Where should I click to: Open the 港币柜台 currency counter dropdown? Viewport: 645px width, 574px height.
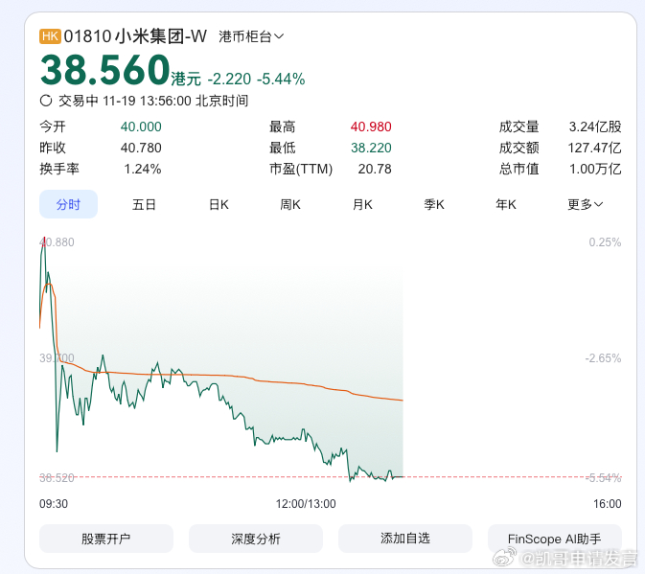(251, 36)
